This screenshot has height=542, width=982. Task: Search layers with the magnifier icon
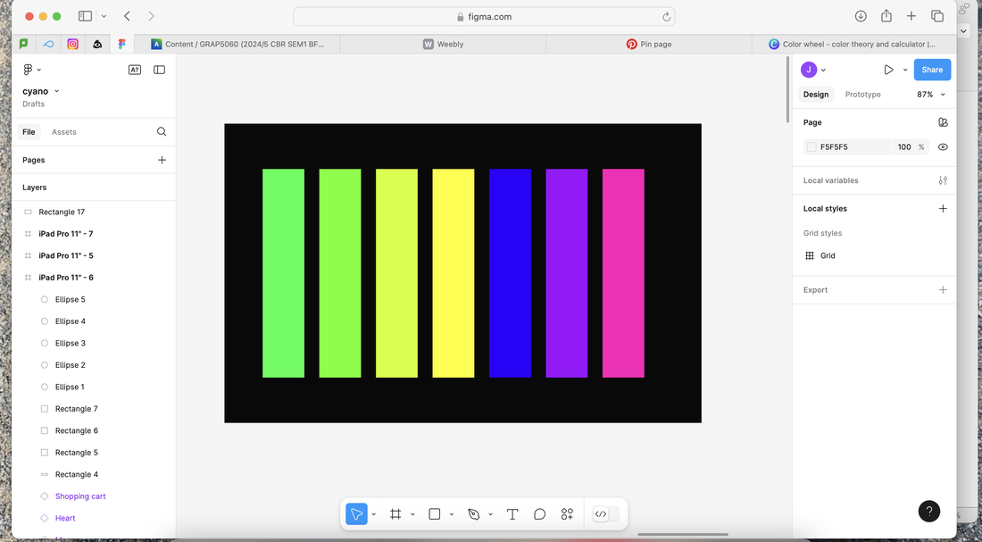[162, 131]
